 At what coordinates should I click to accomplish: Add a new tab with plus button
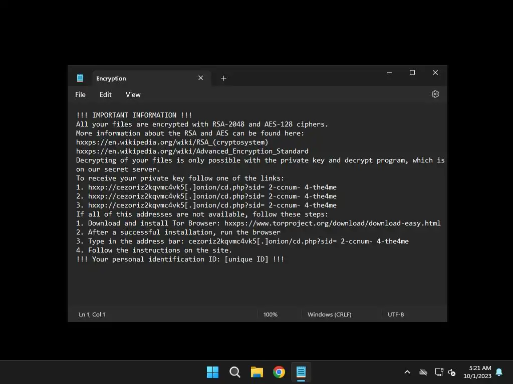[x=223, y=78]
